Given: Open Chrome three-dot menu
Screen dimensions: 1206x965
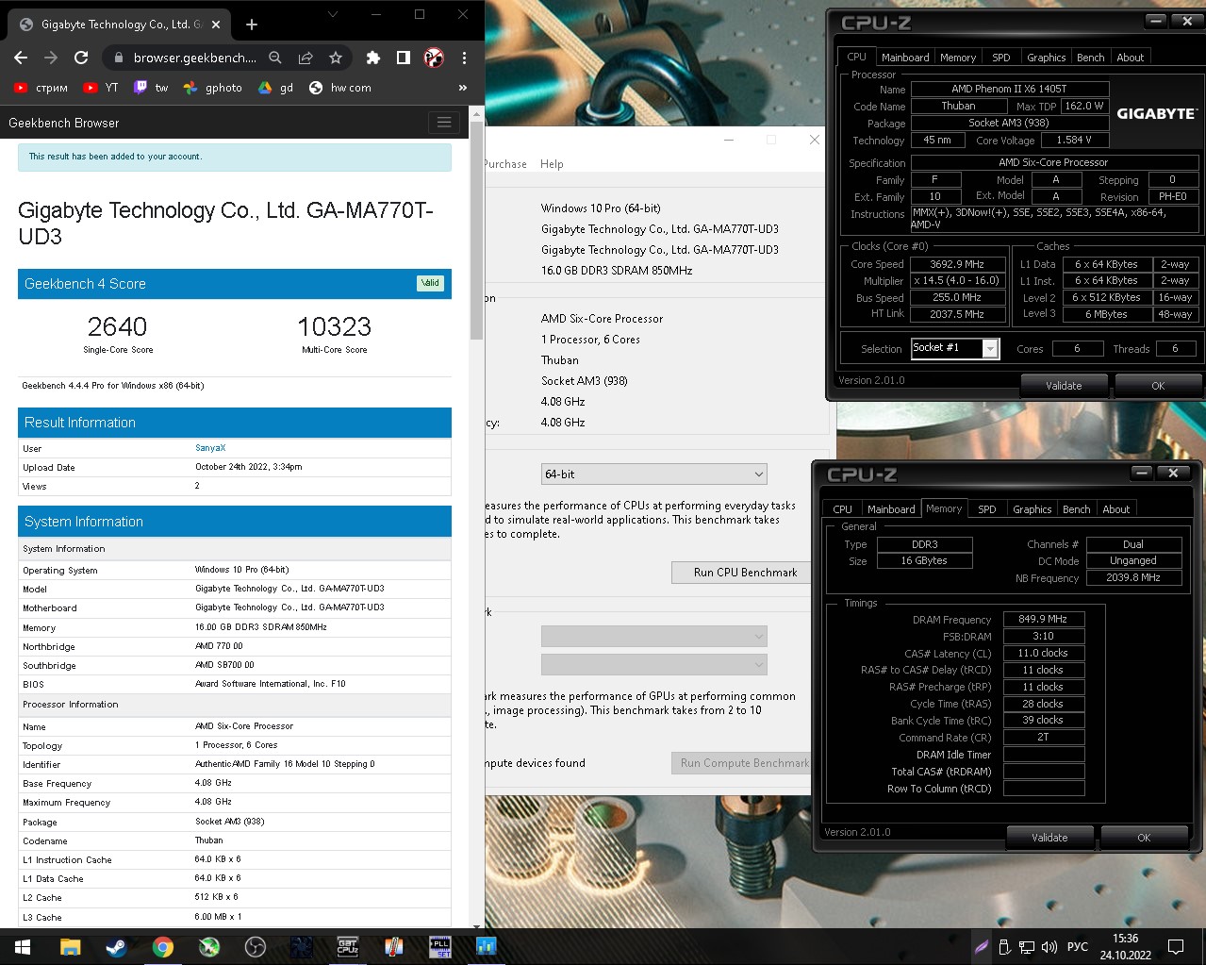Looking at the screenshot, I should pos(464,58).
